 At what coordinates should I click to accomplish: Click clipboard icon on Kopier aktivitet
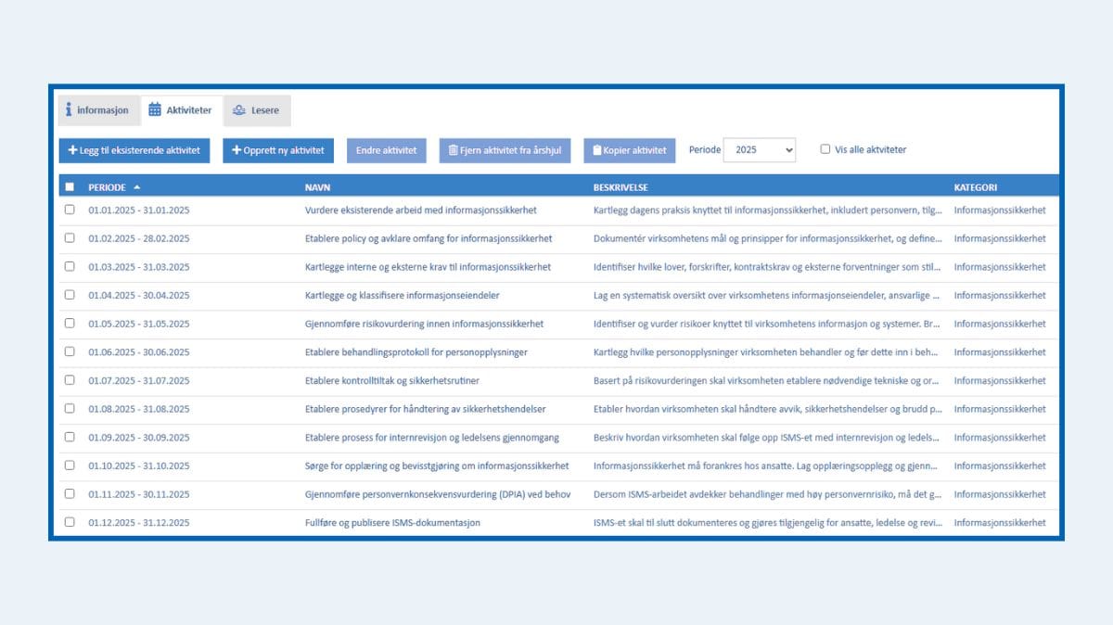[596, 150]
